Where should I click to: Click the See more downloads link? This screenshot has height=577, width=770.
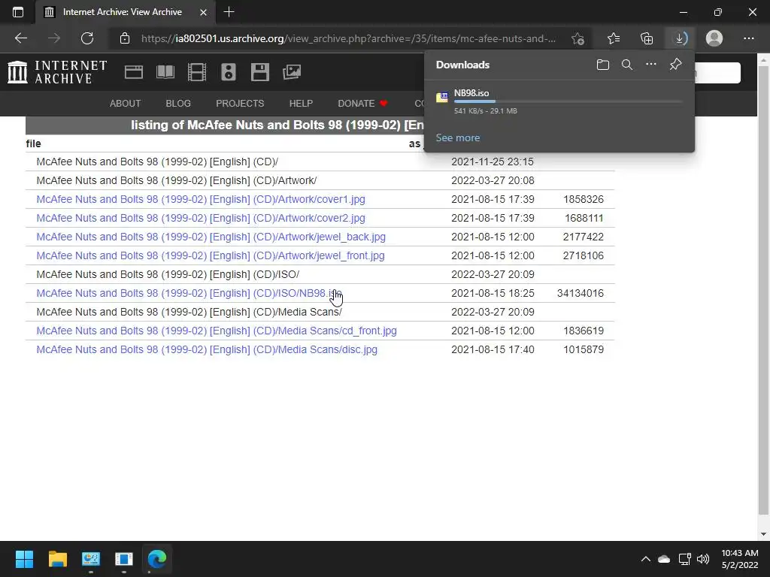tap(458, 138)
